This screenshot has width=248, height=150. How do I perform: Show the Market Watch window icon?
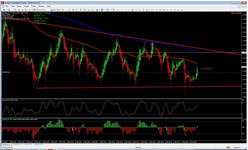[15, 10]
